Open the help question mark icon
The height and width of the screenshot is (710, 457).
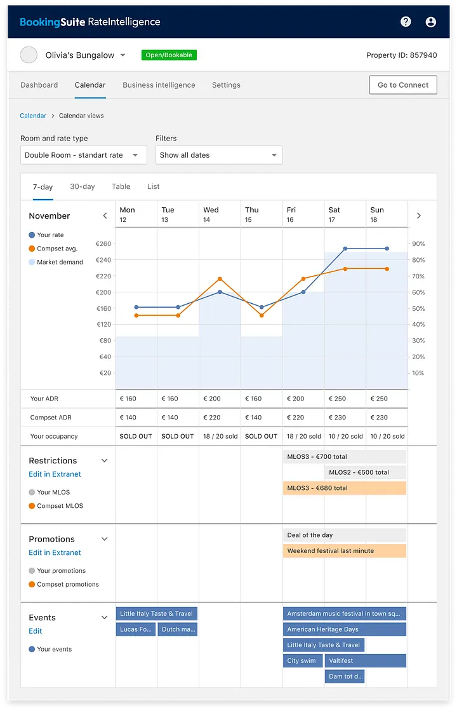(x=406, y=22)
